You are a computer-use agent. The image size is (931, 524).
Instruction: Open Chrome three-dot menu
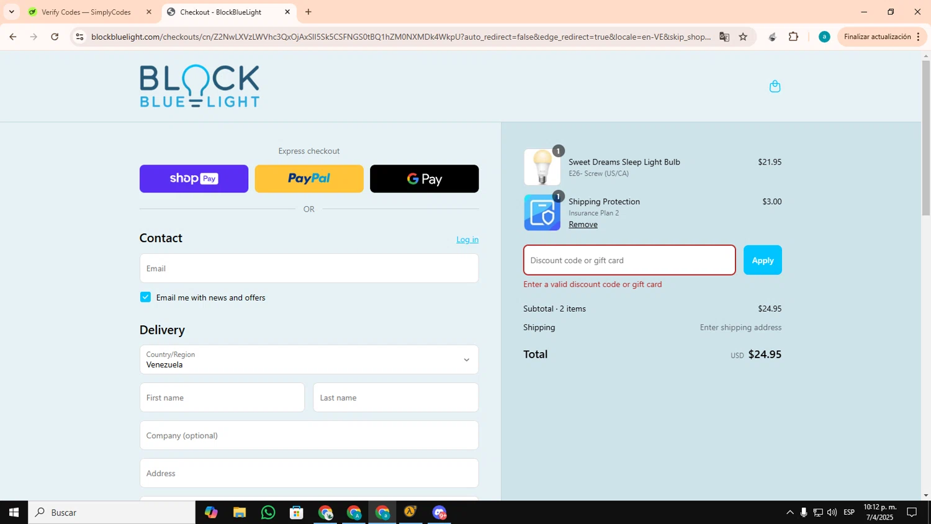(x=918, y=37)
